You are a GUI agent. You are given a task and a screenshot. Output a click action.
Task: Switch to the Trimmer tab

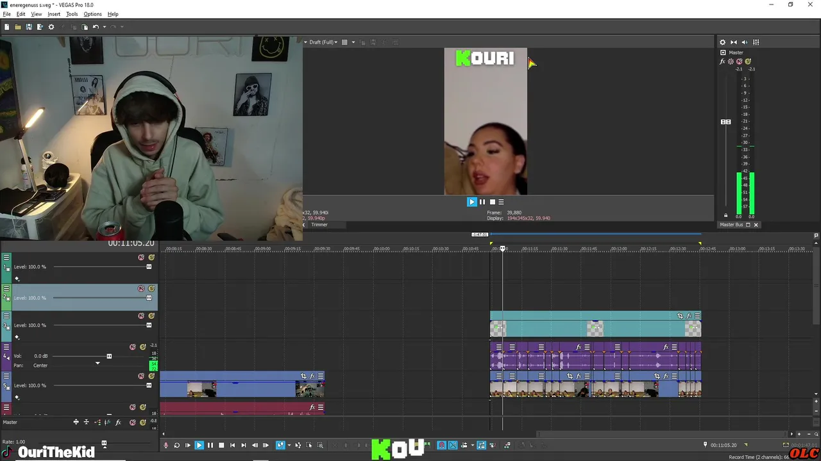[319, 225]
